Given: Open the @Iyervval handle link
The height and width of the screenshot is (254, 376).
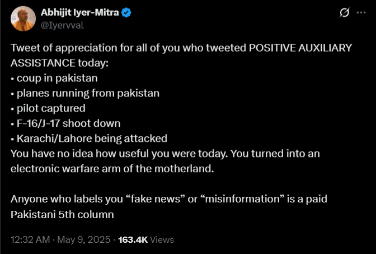Looking at the screenshot, I should coord(62,25).
